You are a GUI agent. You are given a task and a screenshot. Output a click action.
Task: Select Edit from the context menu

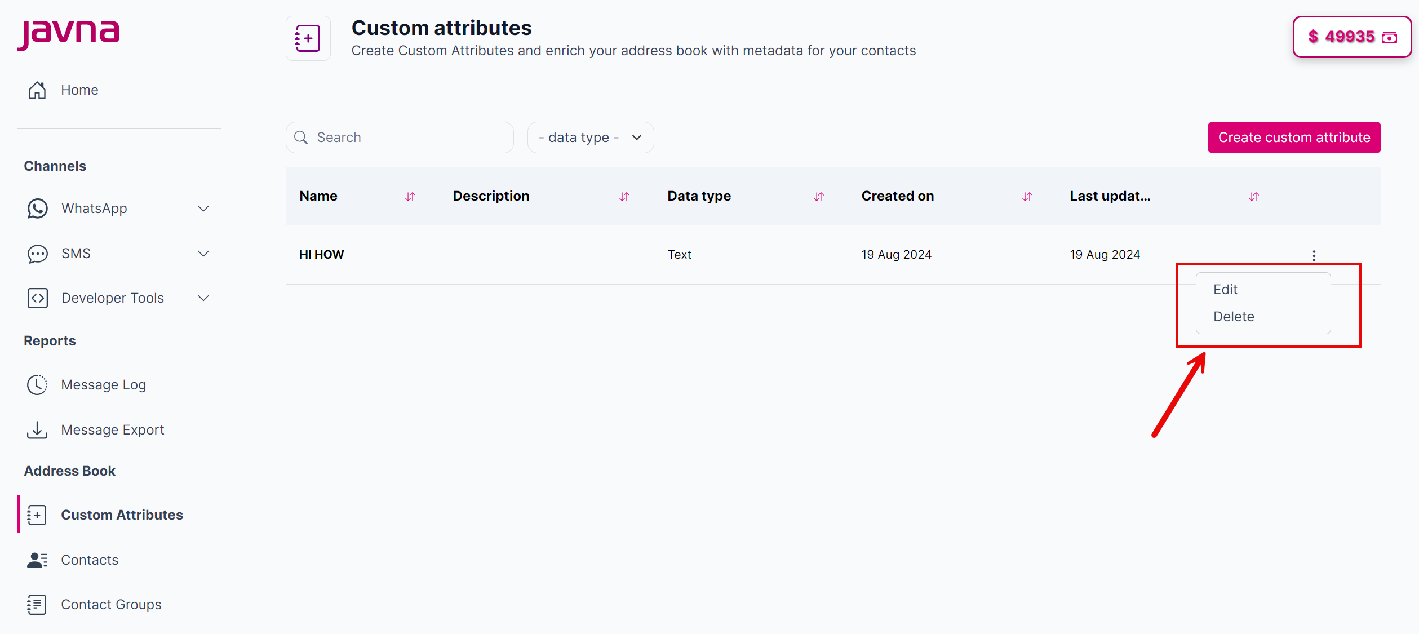[x=1226, y=289]
